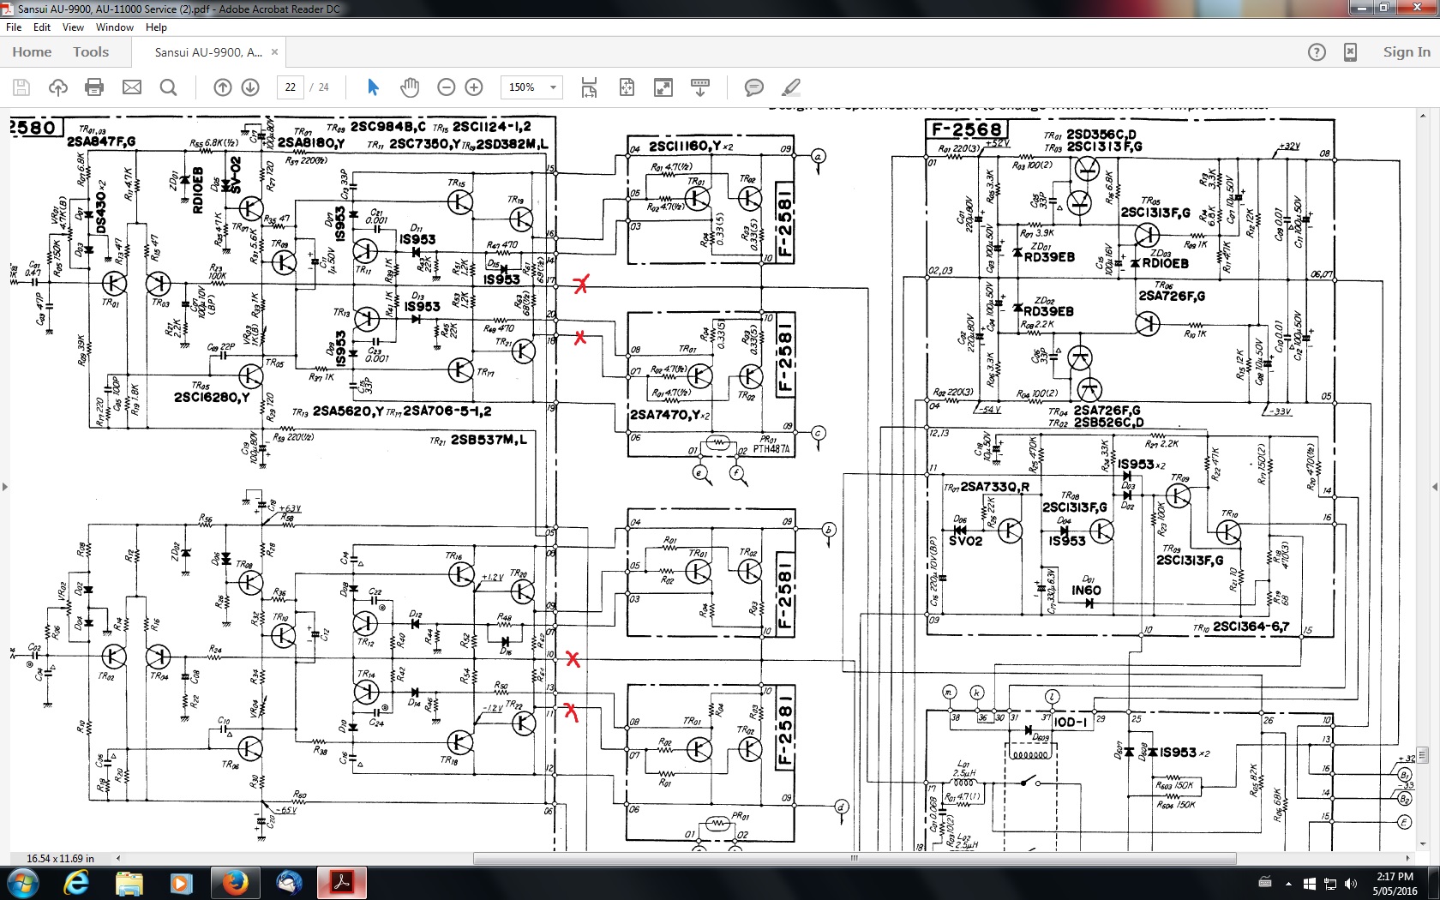Switch to Firefox in the taskbar
This screenshot has width=1440, height=900.
coord(236,883)
